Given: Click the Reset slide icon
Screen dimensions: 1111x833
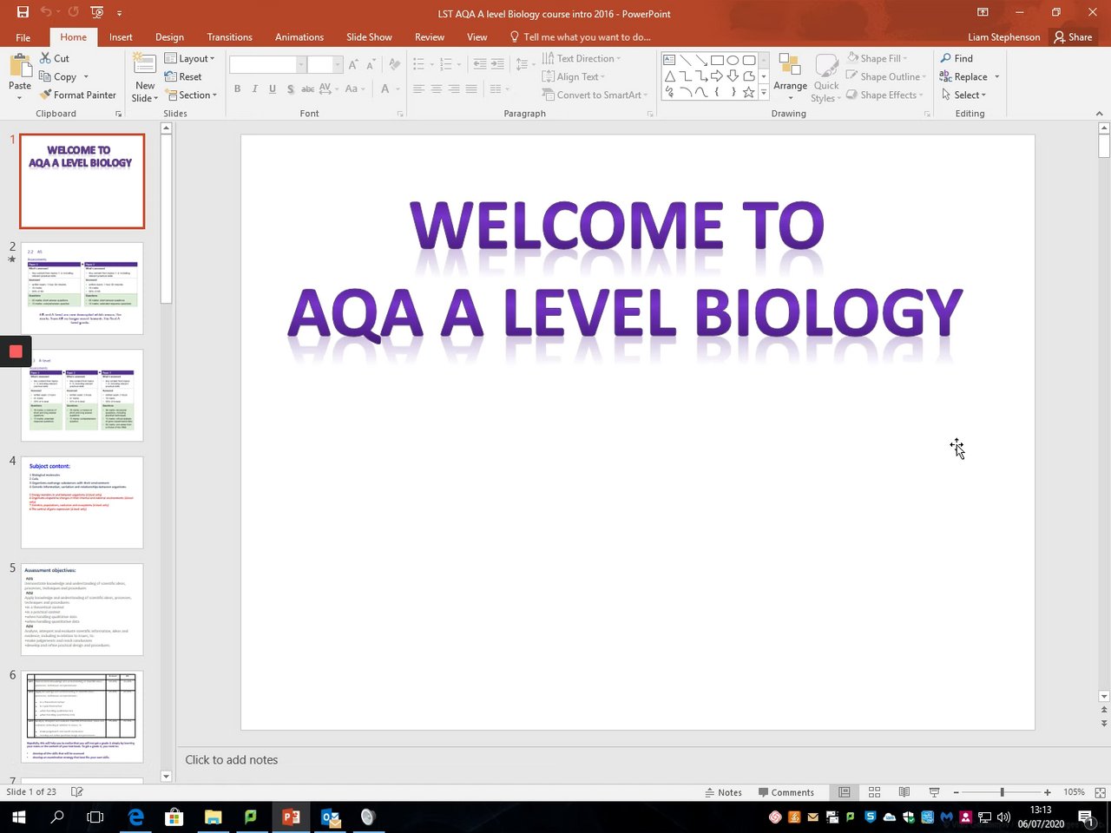Looking at the screenshot, I should (x=171, y=76).
